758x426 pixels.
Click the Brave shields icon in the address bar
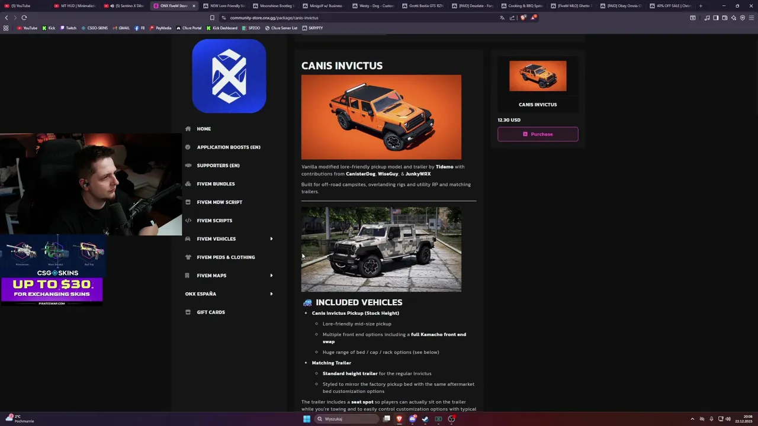[523, 18]
